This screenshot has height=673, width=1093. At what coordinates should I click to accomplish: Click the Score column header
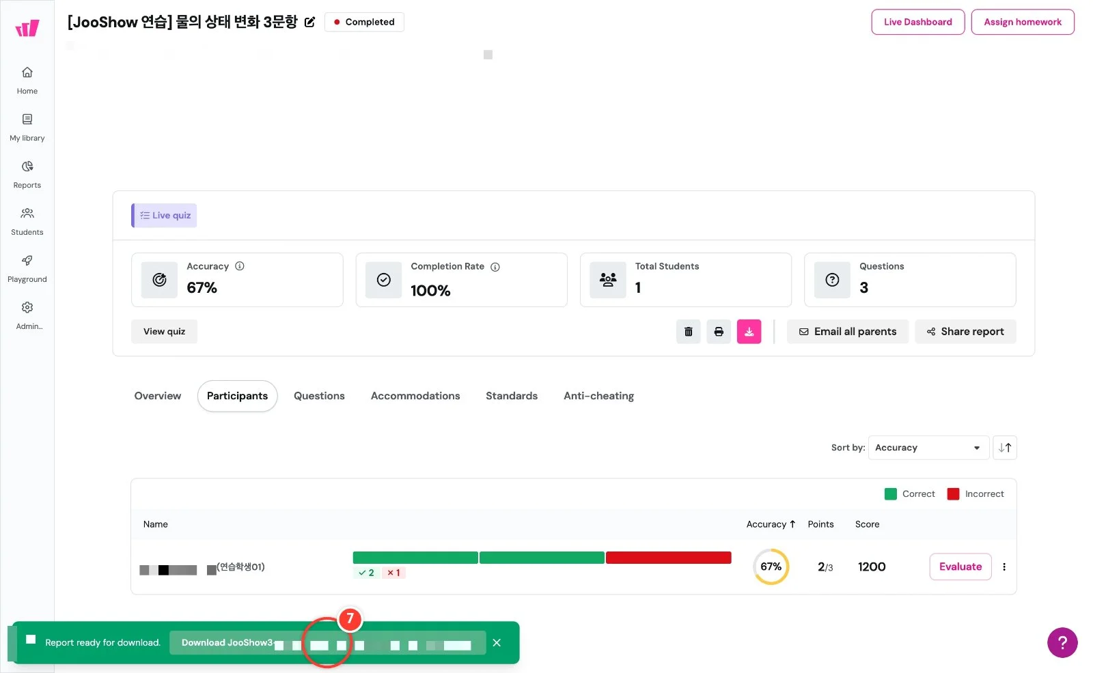pyautogui.click(x=867, y=524)
